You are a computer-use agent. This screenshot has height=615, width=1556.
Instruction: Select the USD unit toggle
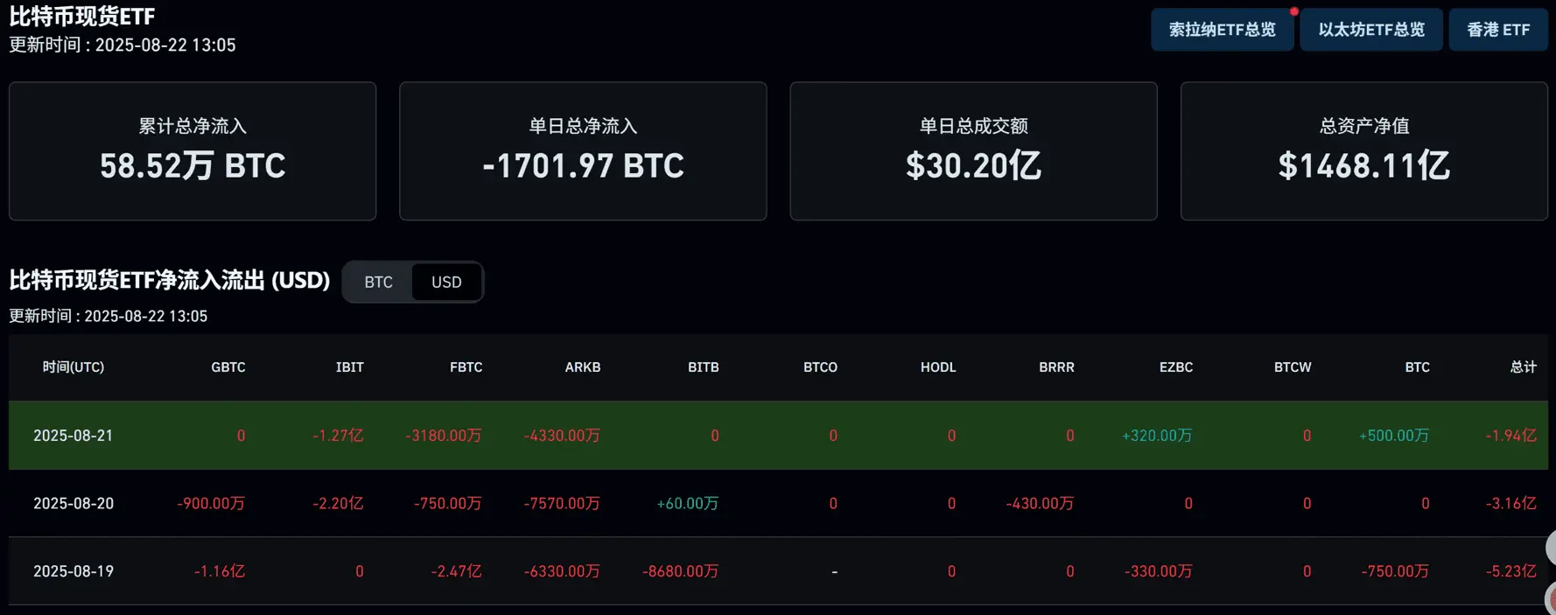(446, 282)
